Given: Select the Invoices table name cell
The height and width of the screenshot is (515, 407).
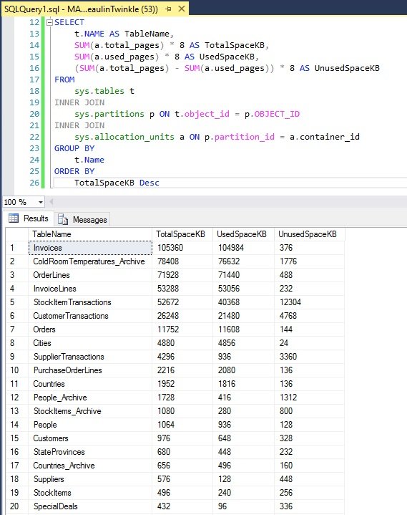Looking at the screenshot, I should click(x=90, y=248).
